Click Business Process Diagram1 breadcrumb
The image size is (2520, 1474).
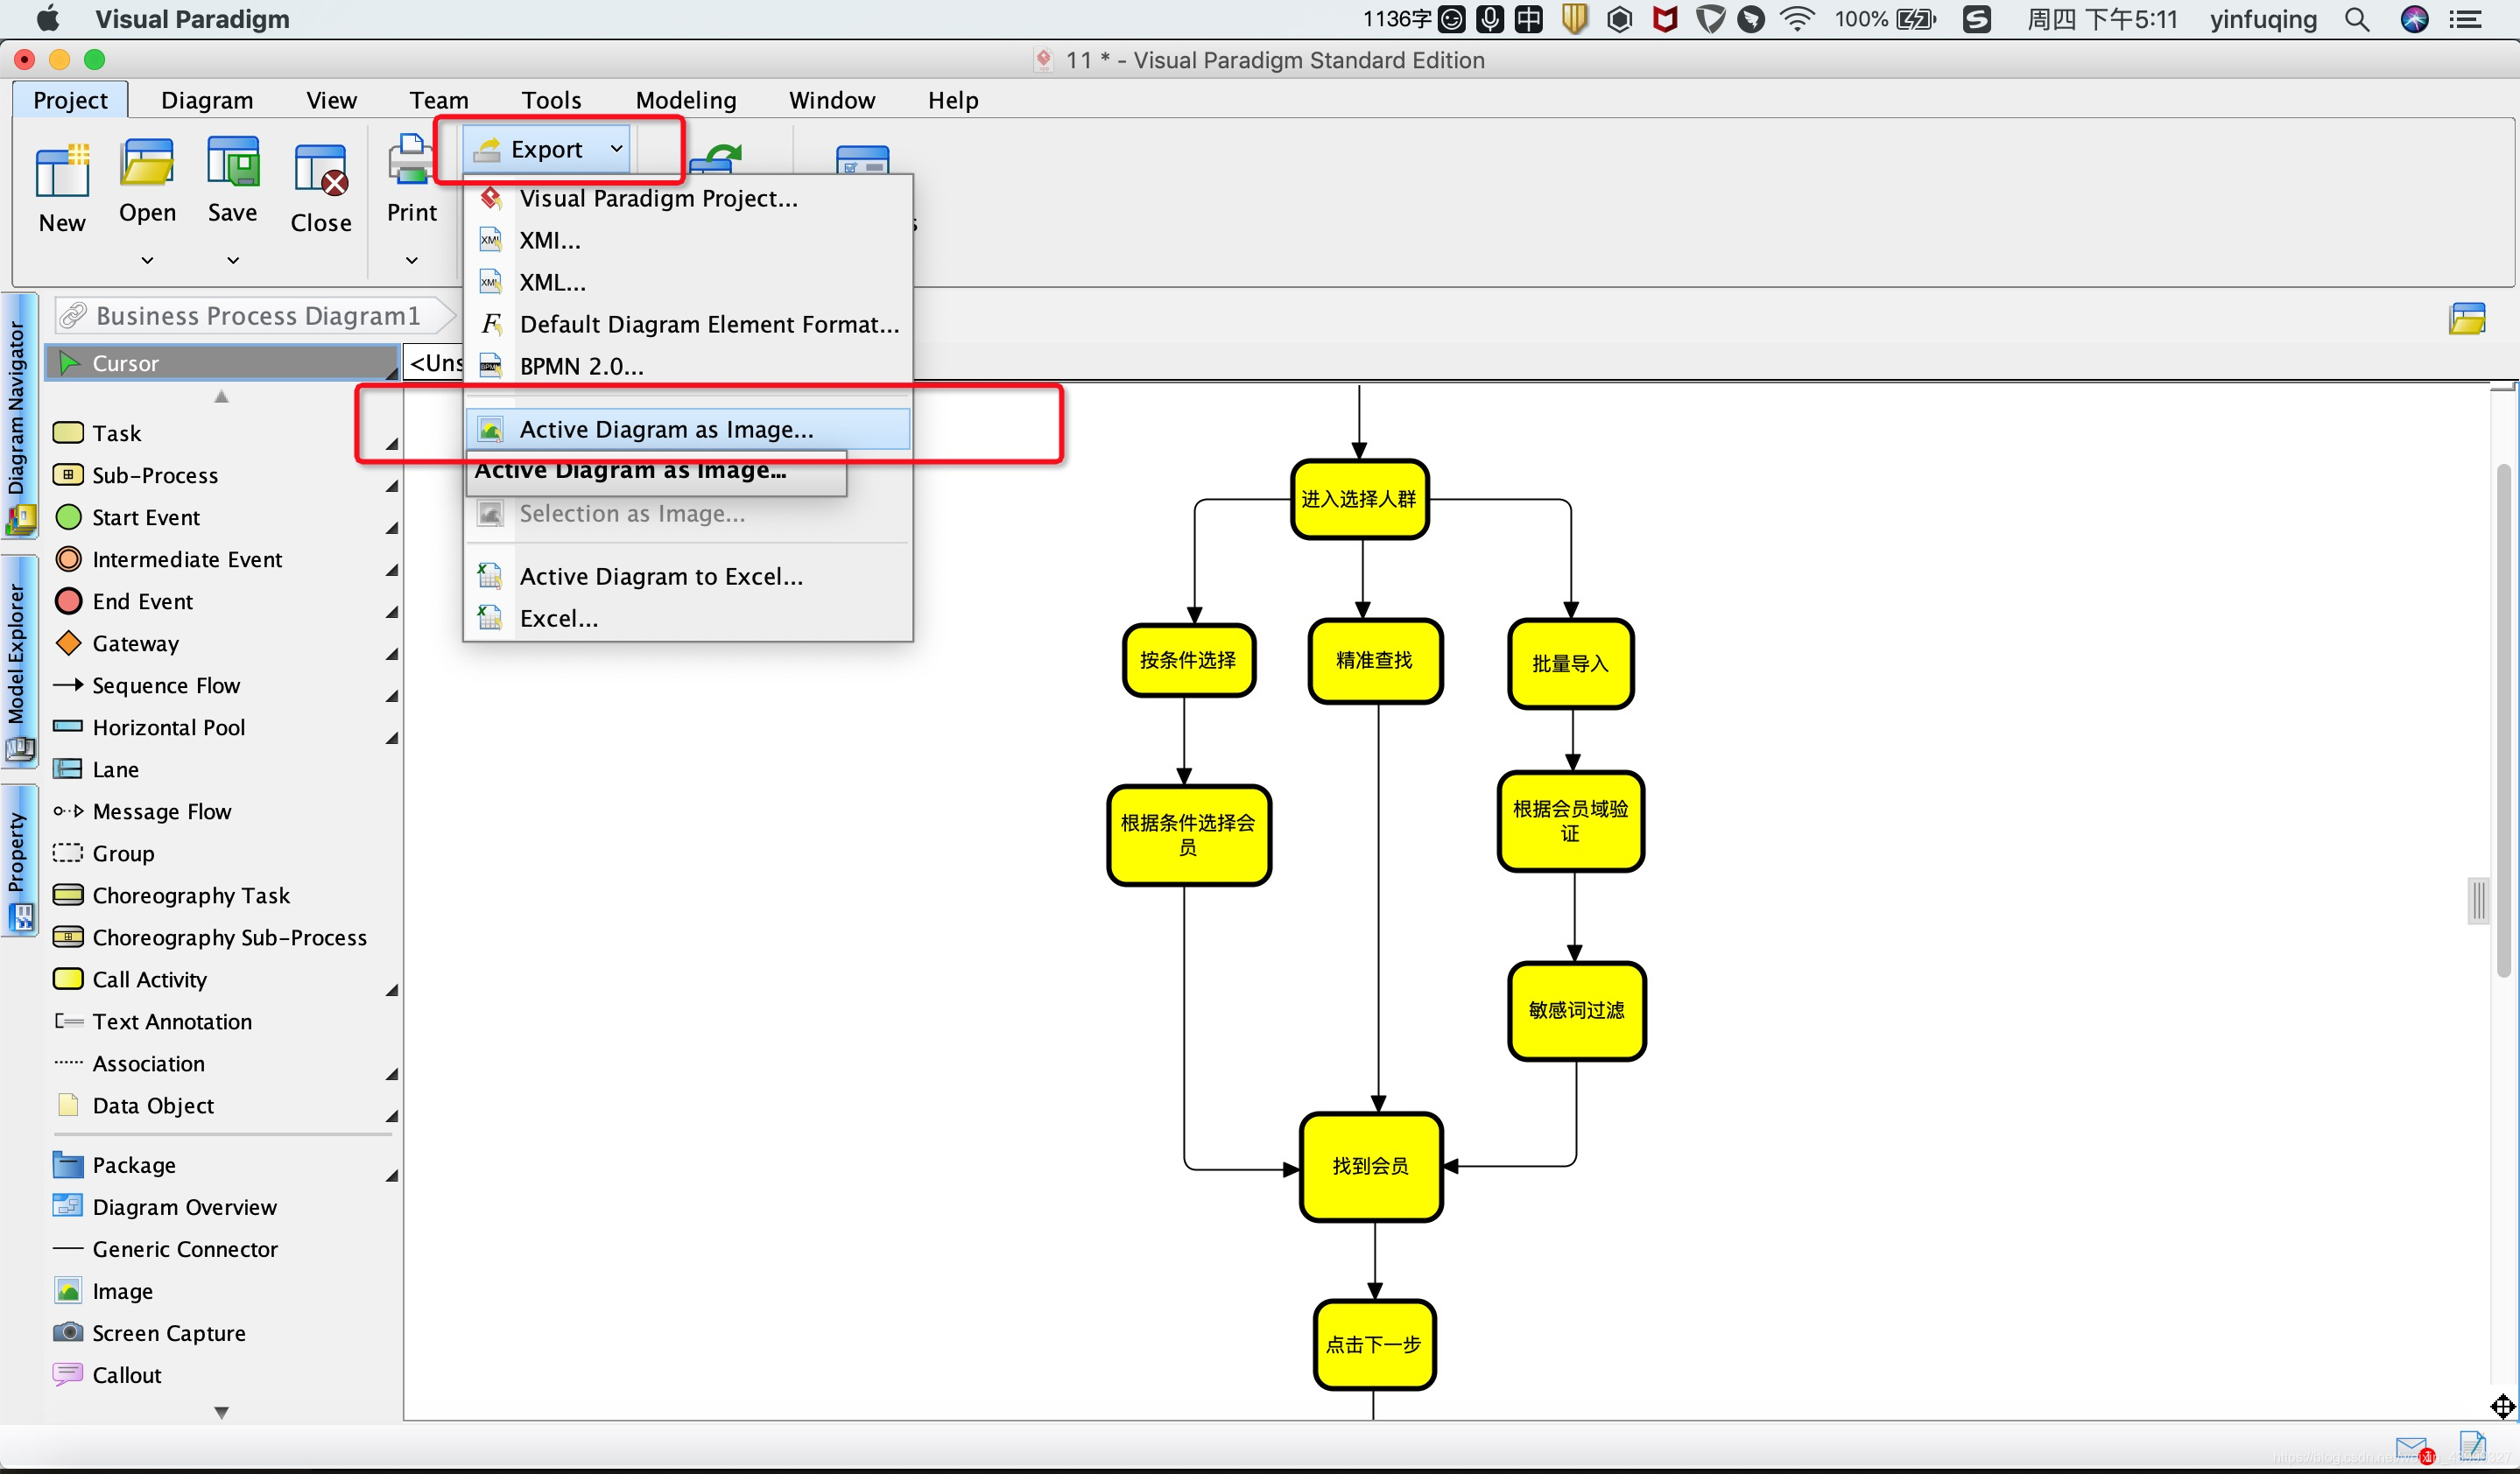click(x=257, y=316)
